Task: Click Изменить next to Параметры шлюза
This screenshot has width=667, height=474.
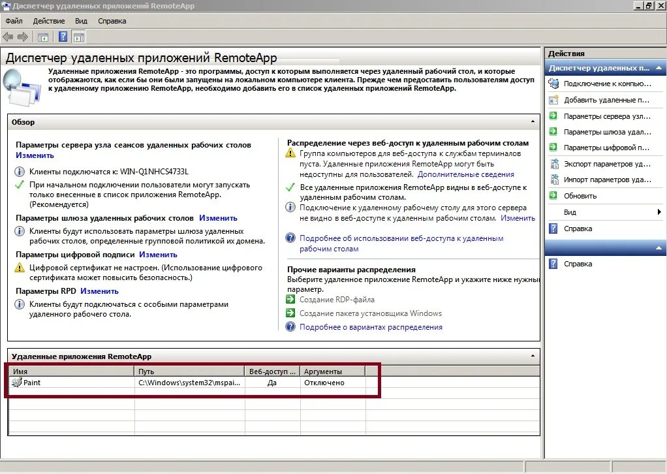Action: point(218,218)
